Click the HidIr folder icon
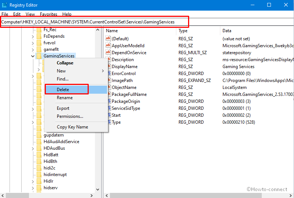Screen dimensions: 294x198 click(39, 181)
